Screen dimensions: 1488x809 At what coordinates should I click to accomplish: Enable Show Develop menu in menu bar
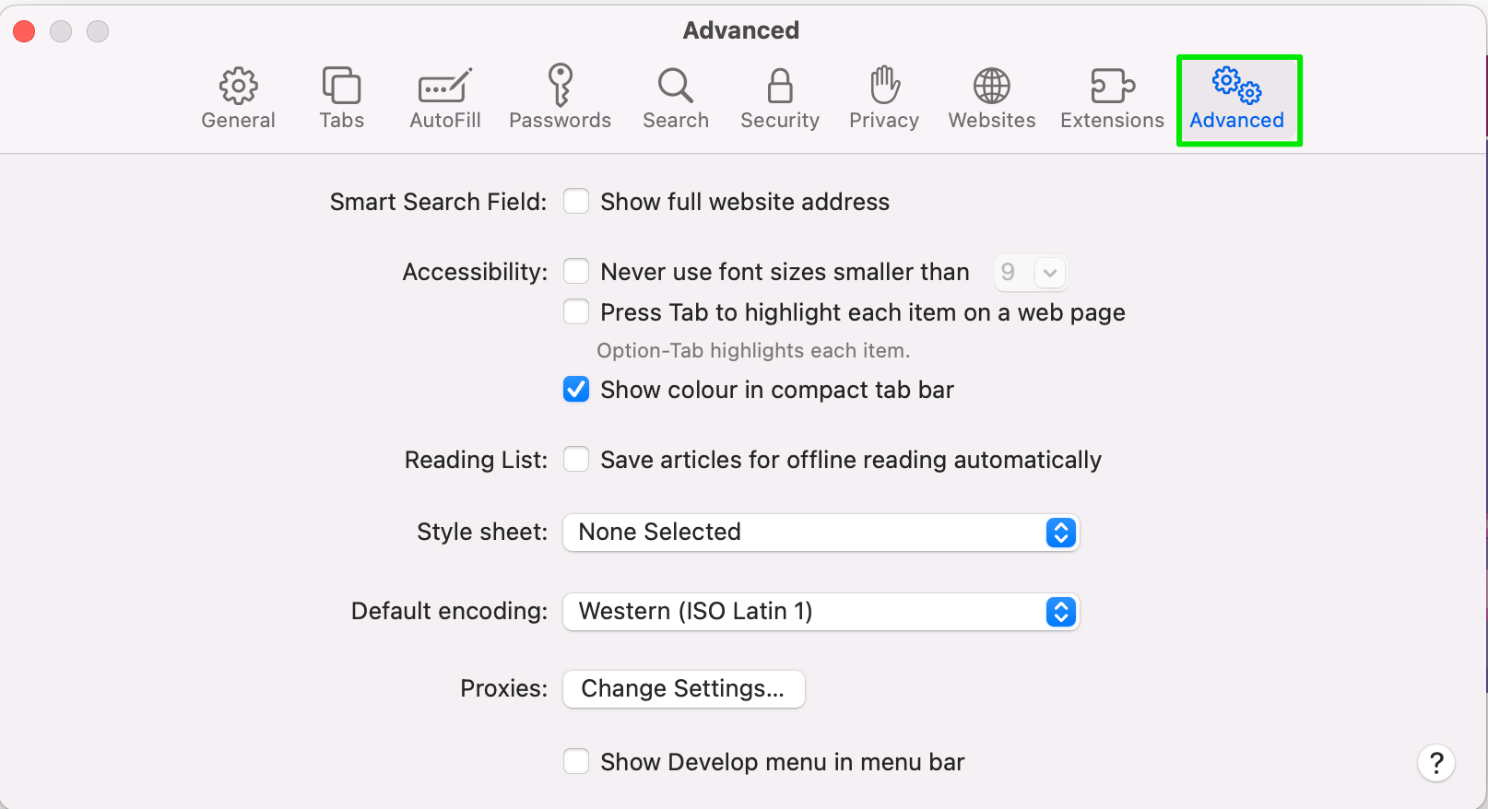pos(576,761)
